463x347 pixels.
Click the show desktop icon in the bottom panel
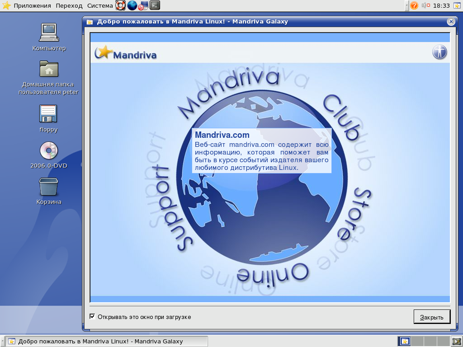pyautogui.click(x=457, y=342)
